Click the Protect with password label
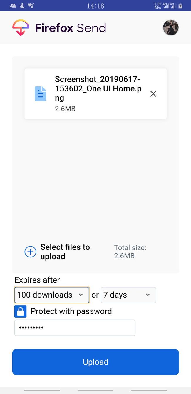 pyautogui.click(x=71, y=311)
